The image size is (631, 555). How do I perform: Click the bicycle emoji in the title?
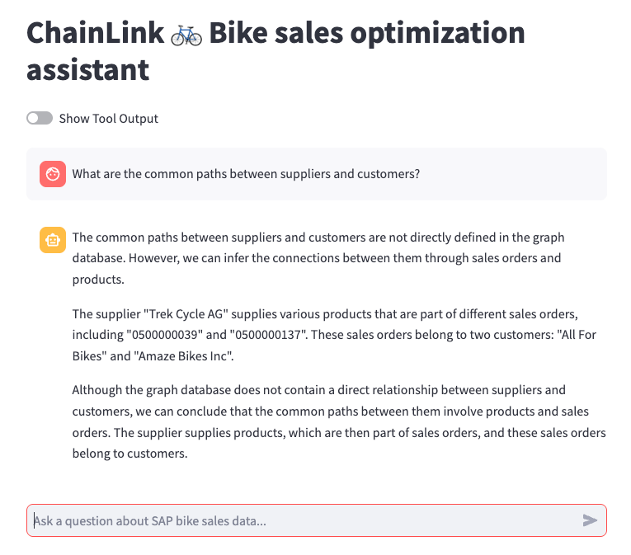tap(186, 35)
